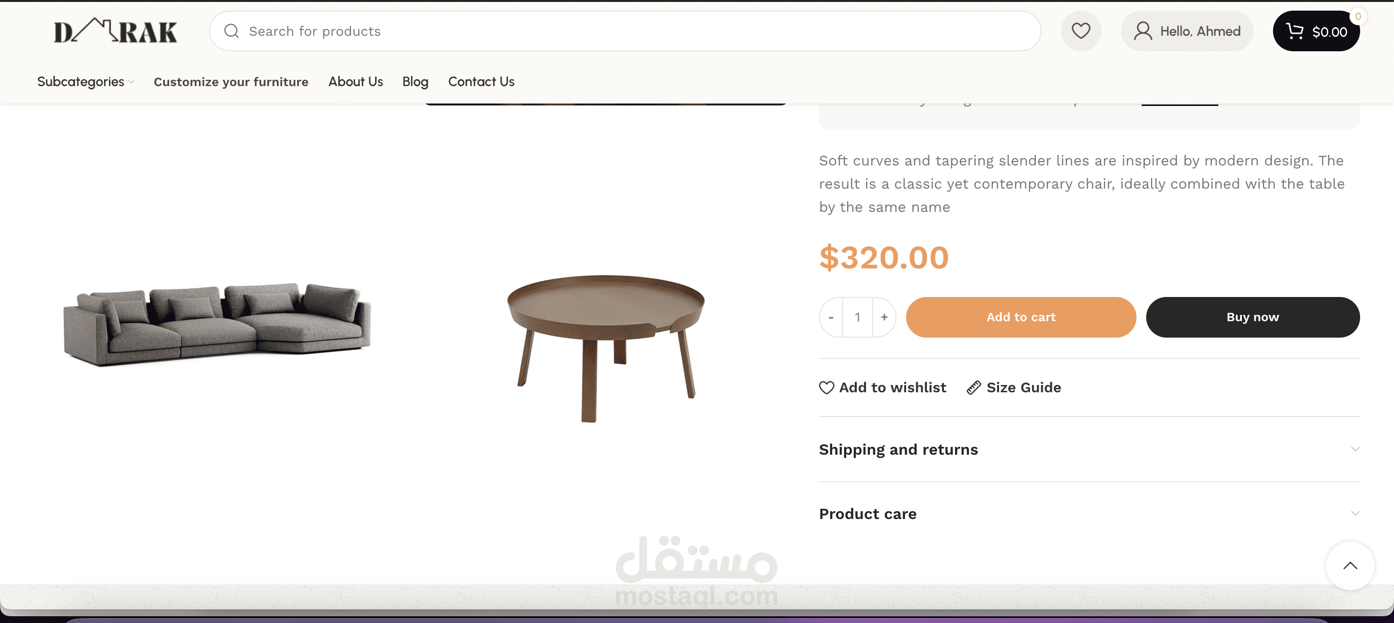
Task: Click the Size Guide ruler icon
Action: click(973, 387)
